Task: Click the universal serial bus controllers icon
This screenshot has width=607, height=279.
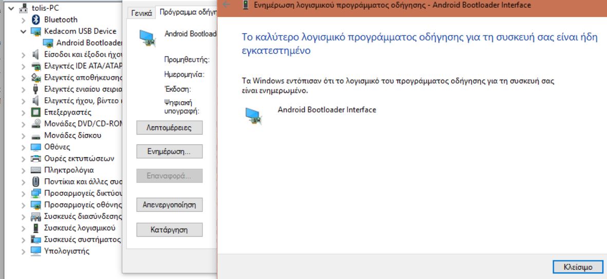Action: tap(35, 89)
